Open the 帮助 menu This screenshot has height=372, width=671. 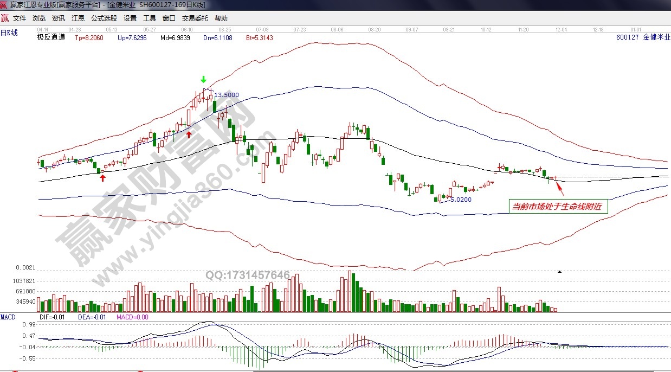click(x=221, y=18)
